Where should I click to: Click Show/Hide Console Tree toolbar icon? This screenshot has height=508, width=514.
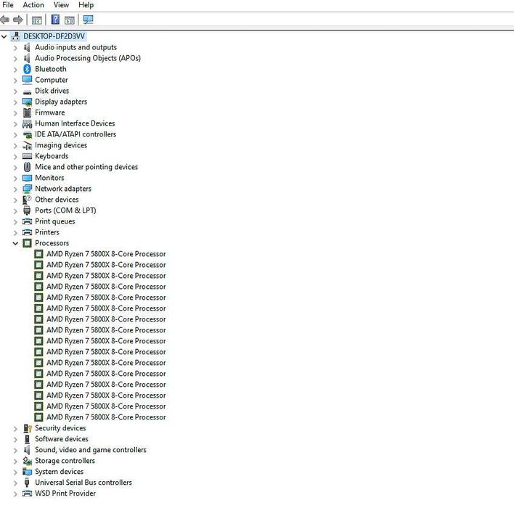37,20
